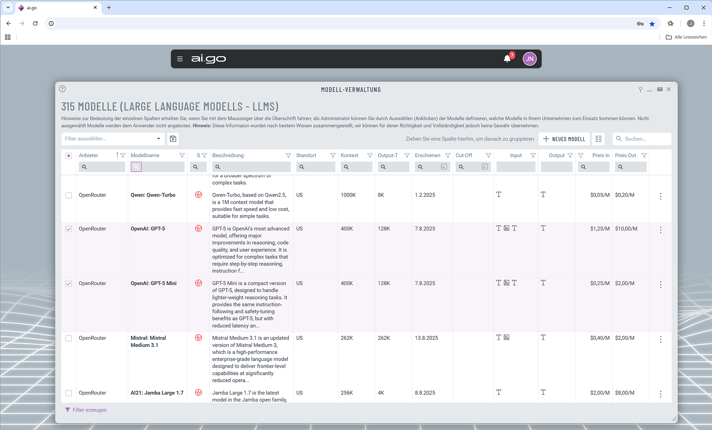Screen dimensions: 712x430
Task: Open the JN user avatar menu
Action: pos(530,59)
